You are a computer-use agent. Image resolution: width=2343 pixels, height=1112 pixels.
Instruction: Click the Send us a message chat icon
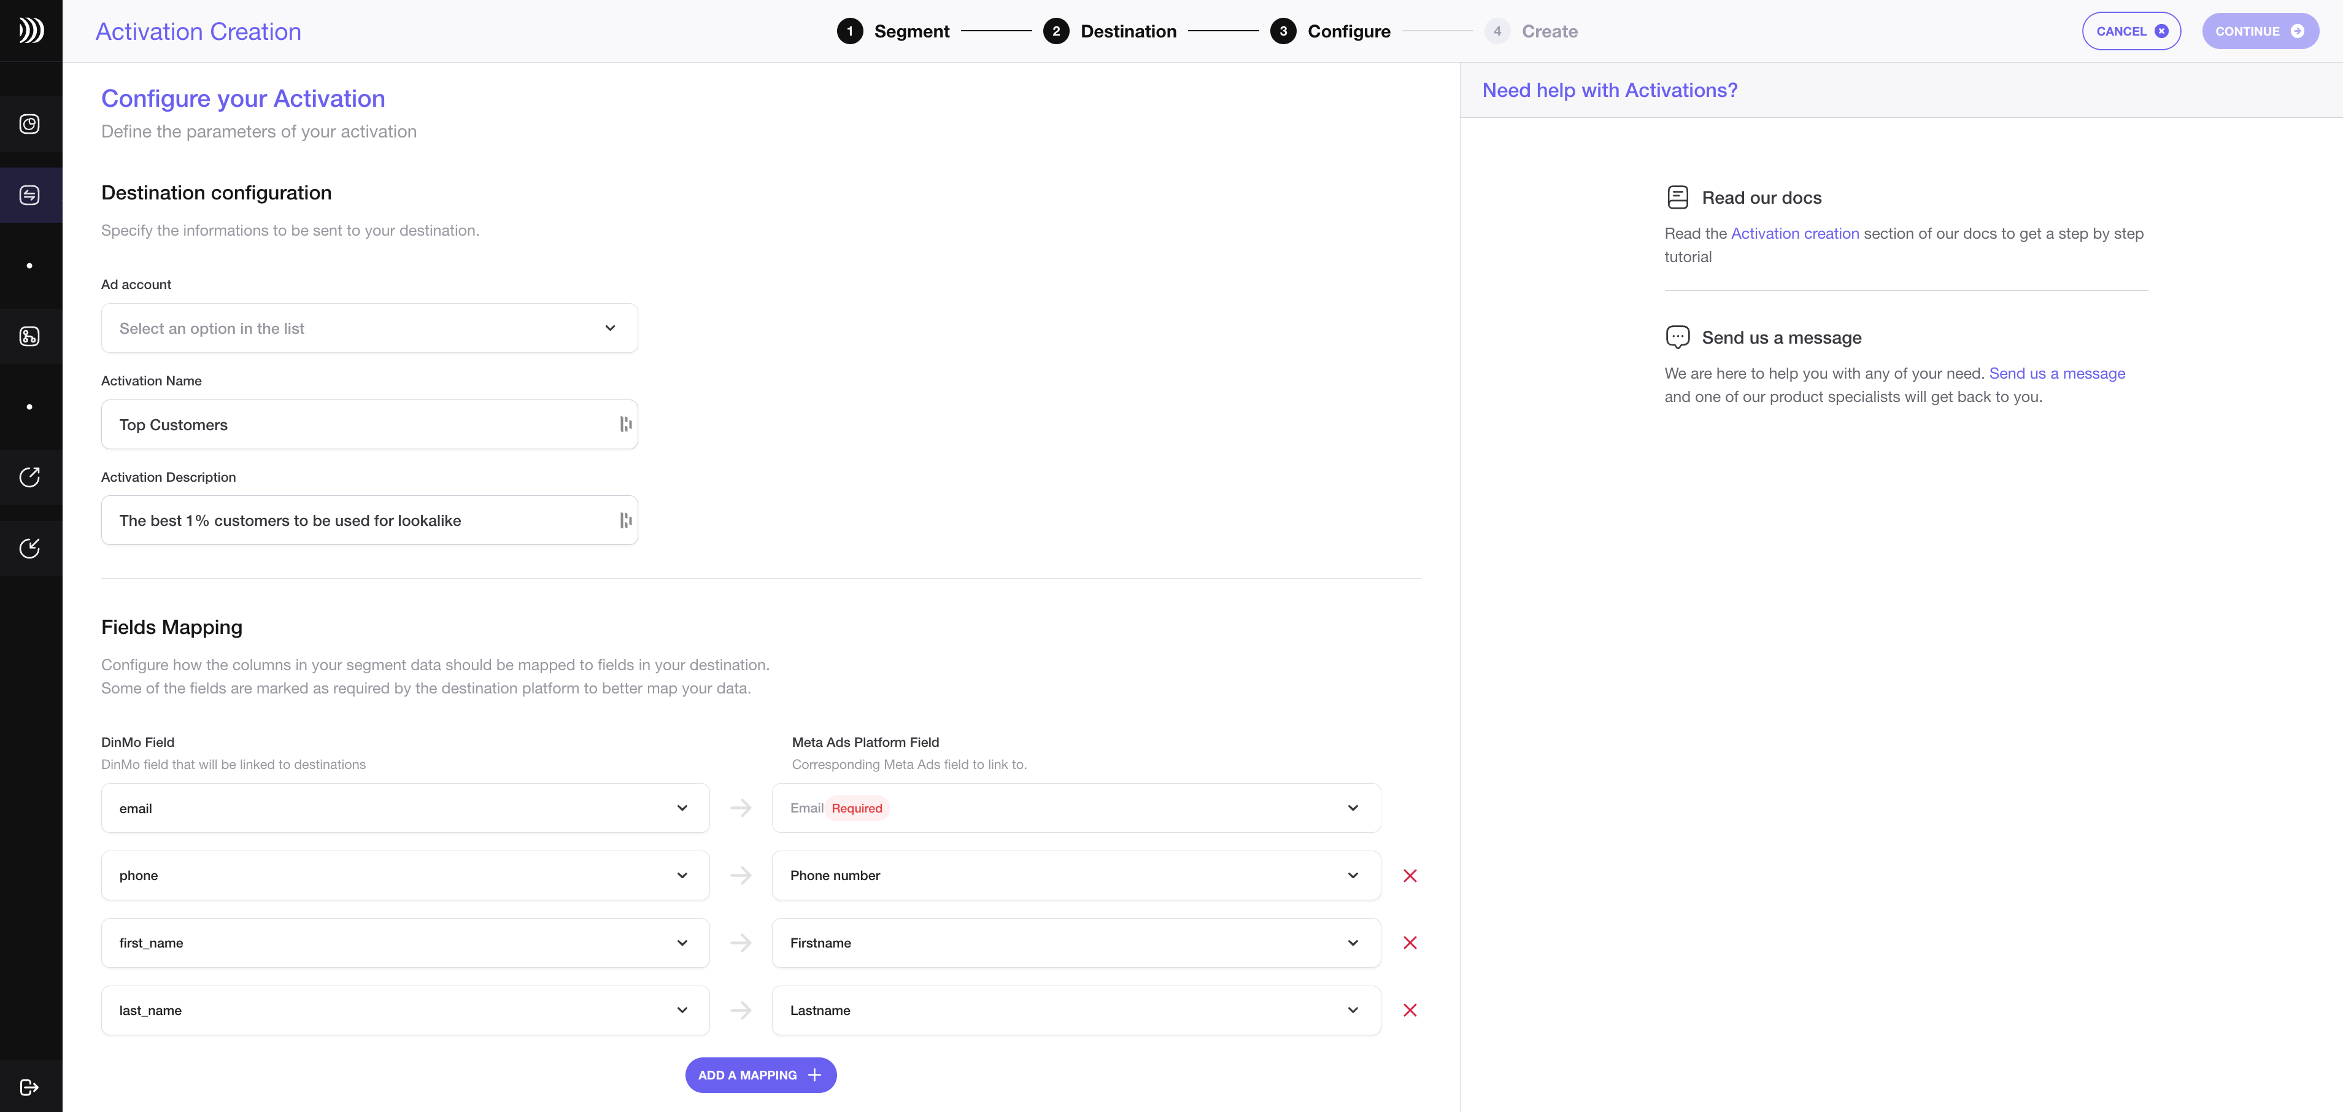[1677, 338]
